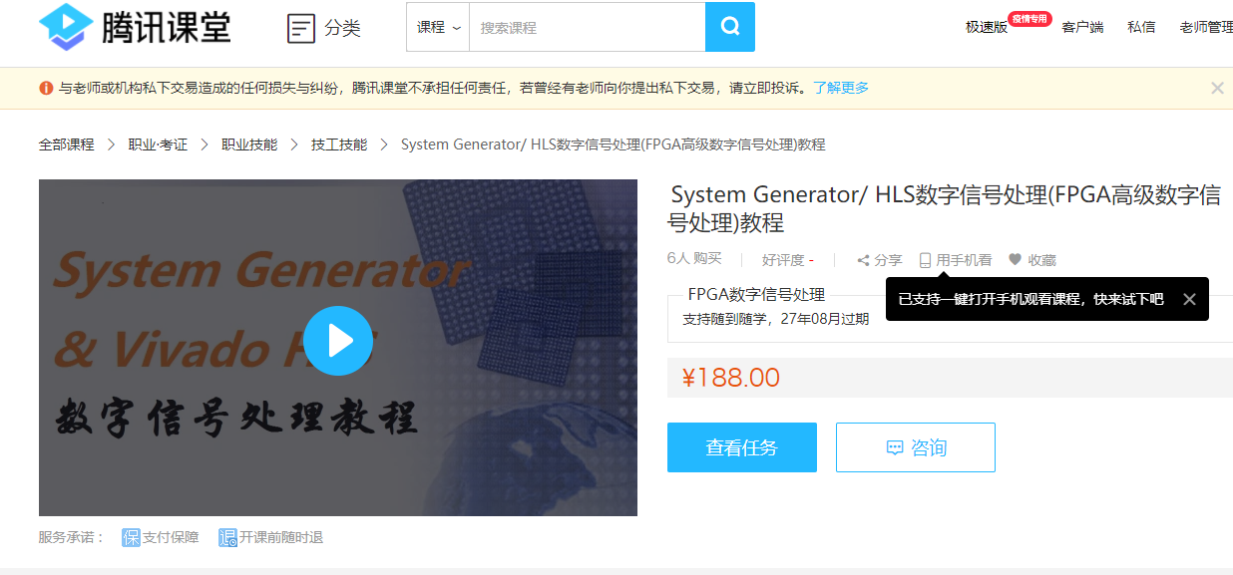Click the 支付保障 guarantee icon

131,537
